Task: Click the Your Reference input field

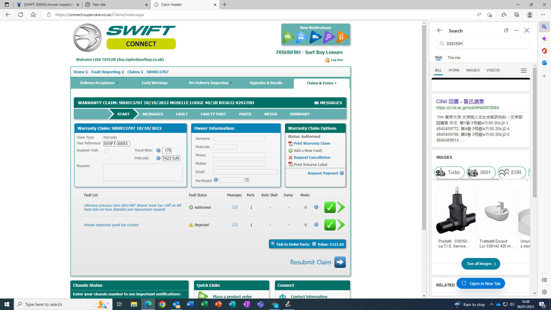Action: [x=117, y=144]
